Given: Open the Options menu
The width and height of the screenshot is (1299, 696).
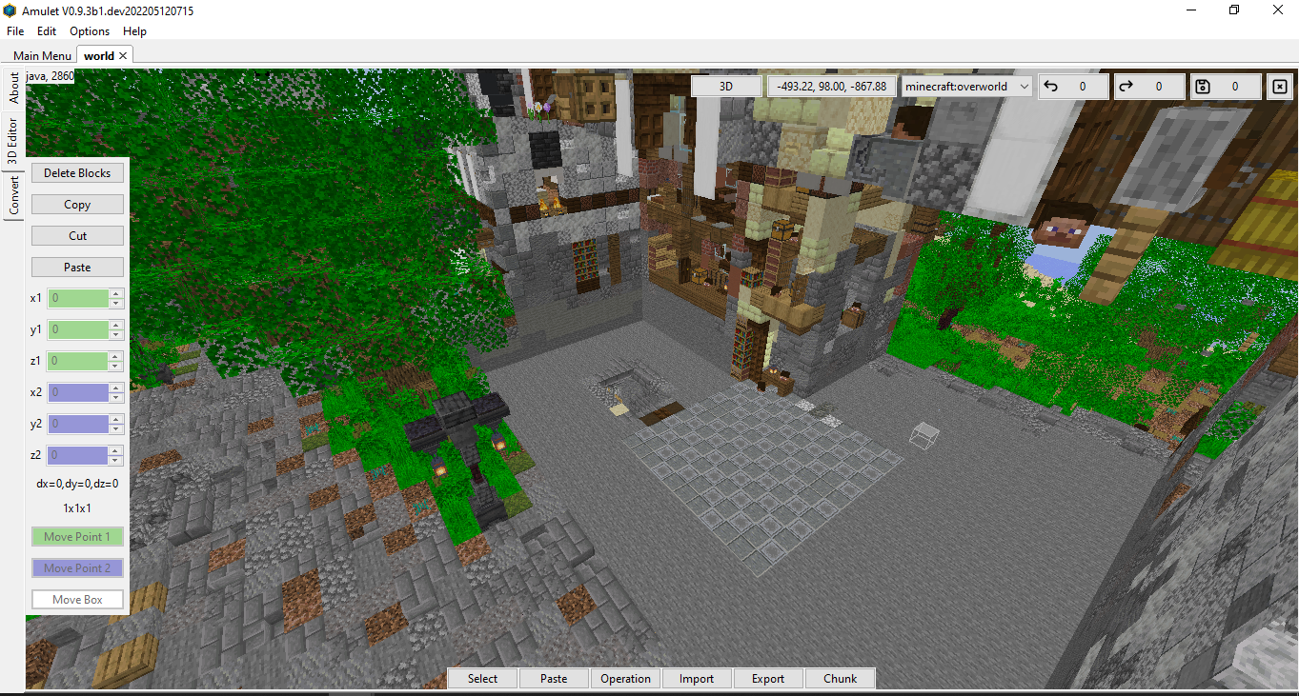Looking at the screenshot, I should pos(89,30).
